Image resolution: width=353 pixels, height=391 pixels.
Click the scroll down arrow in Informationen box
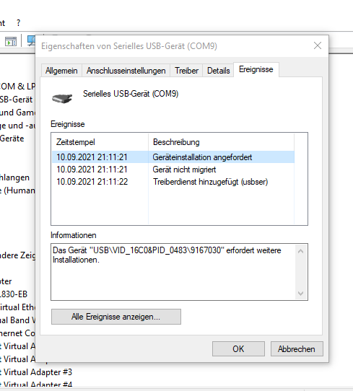(x=300, y=293)
